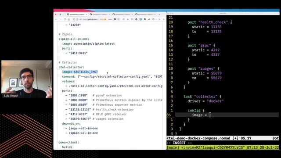Click 'driver = "docker"' line
This screenshot has width=281, height=158.
(x=205, y=101)
